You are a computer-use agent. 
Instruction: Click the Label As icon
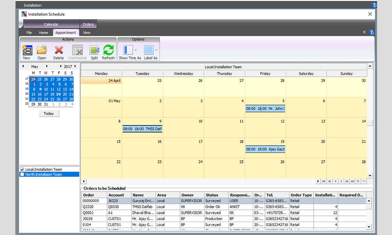149,50
